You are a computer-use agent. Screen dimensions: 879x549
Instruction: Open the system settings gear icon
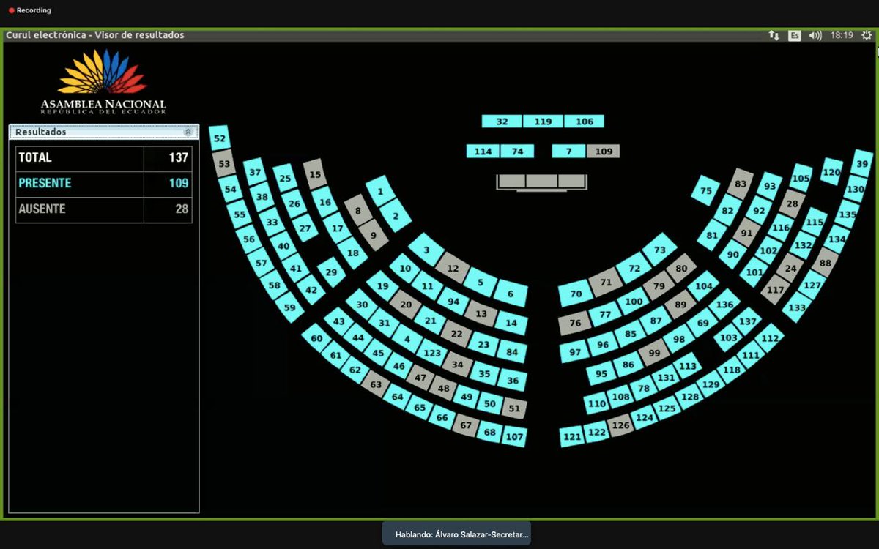tap(867, 35)
